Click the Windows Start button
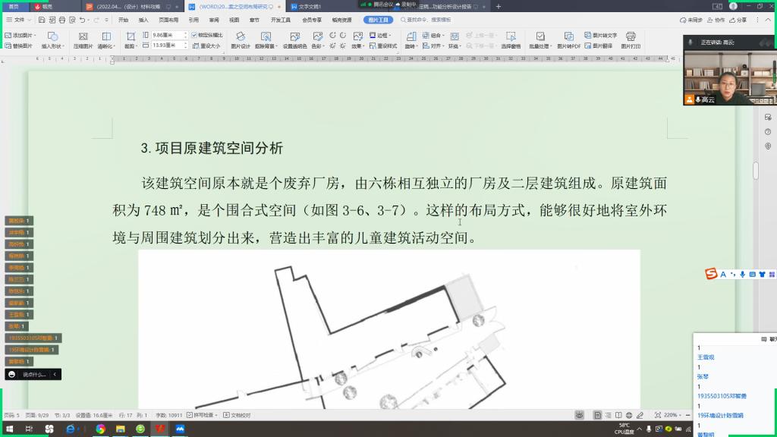This screenshot has width=777, height=437. pyautogui.click(x=9, y=429)
